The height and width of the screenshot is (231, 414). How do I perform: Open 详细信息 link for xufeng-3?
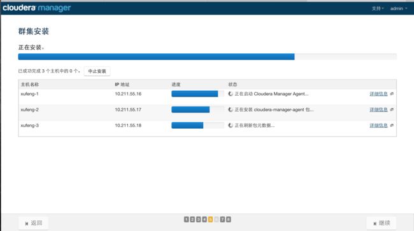click(378, 125)
